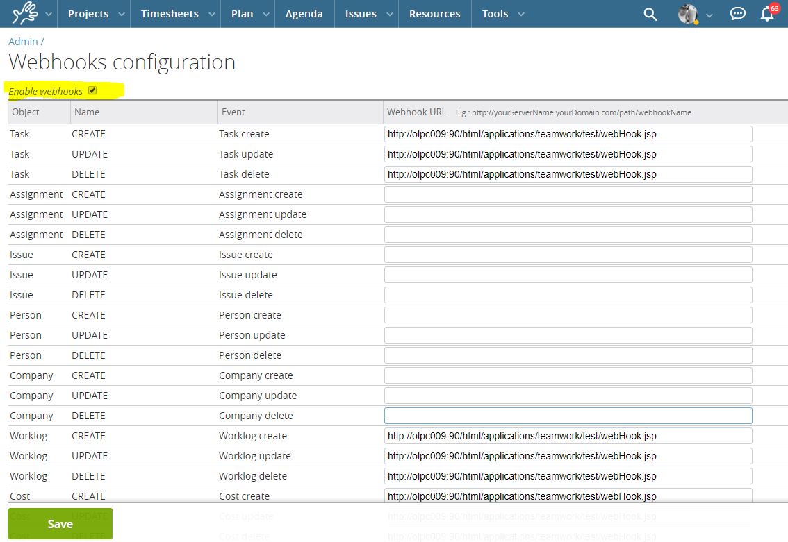Expand the Tools dropdown arrow

(x=522, y=14)
